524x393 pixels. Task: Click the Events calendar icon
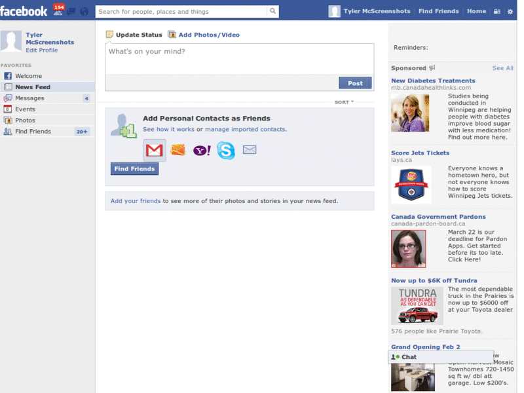pos(7,109)
